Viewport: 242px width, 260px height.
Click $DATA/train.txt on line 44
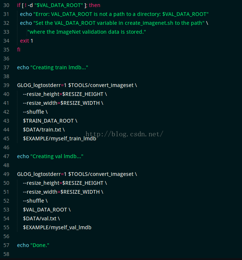[42, 130]
